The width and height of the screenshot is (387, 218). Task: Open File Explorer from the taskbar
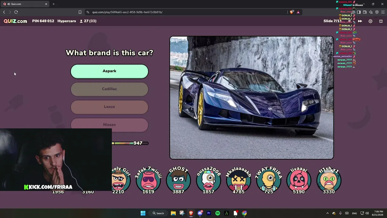(x=173, y=213)
